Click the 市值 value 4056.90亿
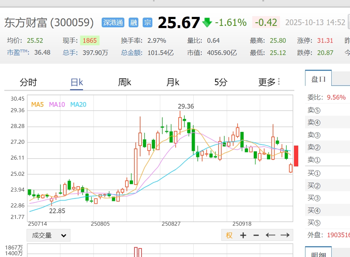The image size is (350, 257). tap(222, 53)
